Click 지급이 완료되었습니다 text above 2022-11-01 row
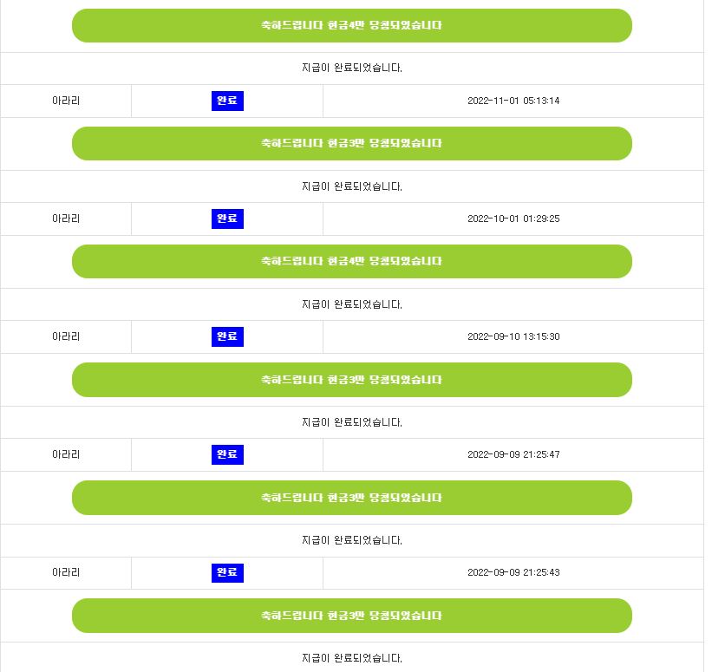The width and height of the screenshot is (712, 672). click(x=352, y=69)
